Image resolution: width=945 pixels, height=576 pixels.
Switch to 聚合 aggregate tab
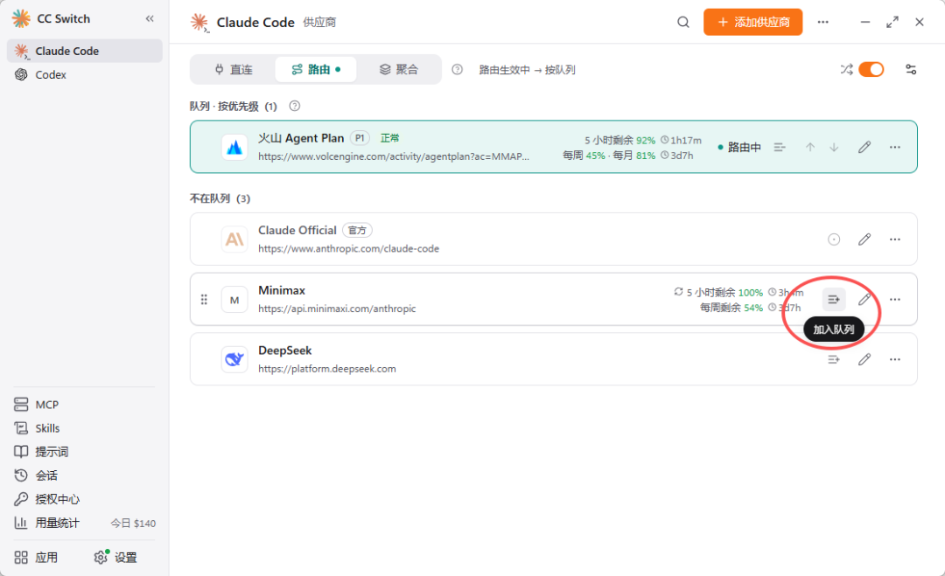[398, 70]
